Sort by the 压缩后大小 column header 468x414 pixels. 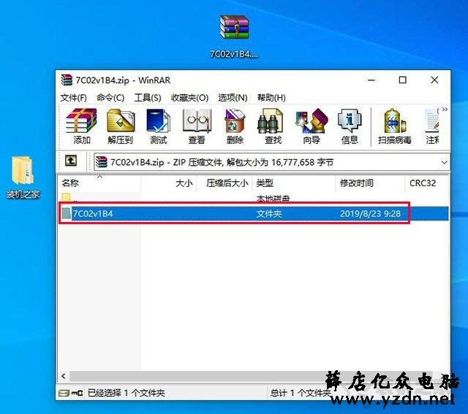[224, 183]
